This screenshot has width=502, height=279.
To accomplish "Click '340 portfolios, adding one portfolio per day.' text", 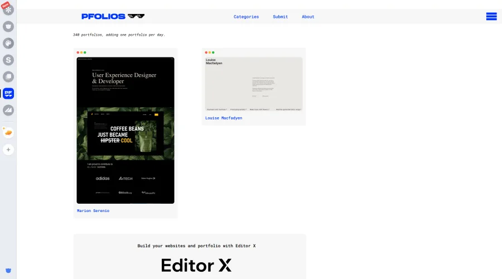I will click(x=119, y=35).
